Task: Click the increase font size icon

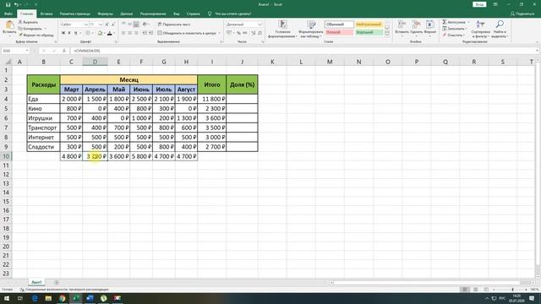Action: 107,24
